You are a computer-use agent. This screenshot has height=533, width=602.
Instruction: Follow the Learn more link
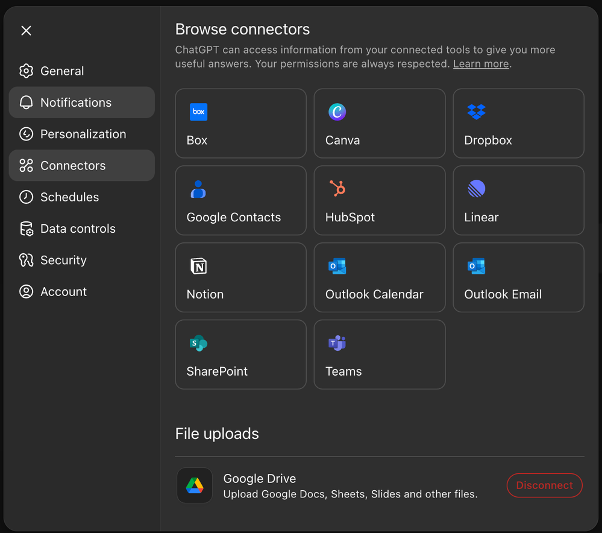point(481,64)
